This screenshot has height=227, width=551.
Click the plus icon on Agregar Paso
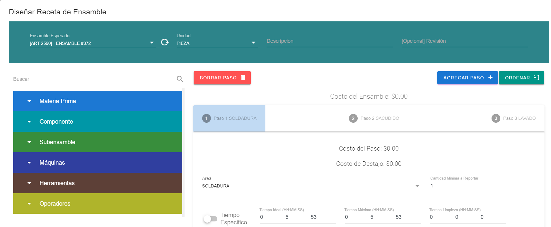click(x=490, y=78)
